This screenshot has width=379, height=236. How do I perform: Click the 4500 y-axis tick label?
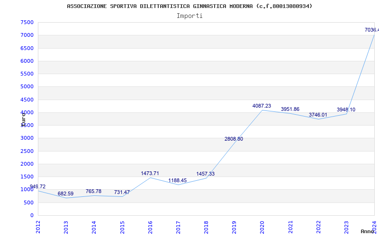pos(27,100)
